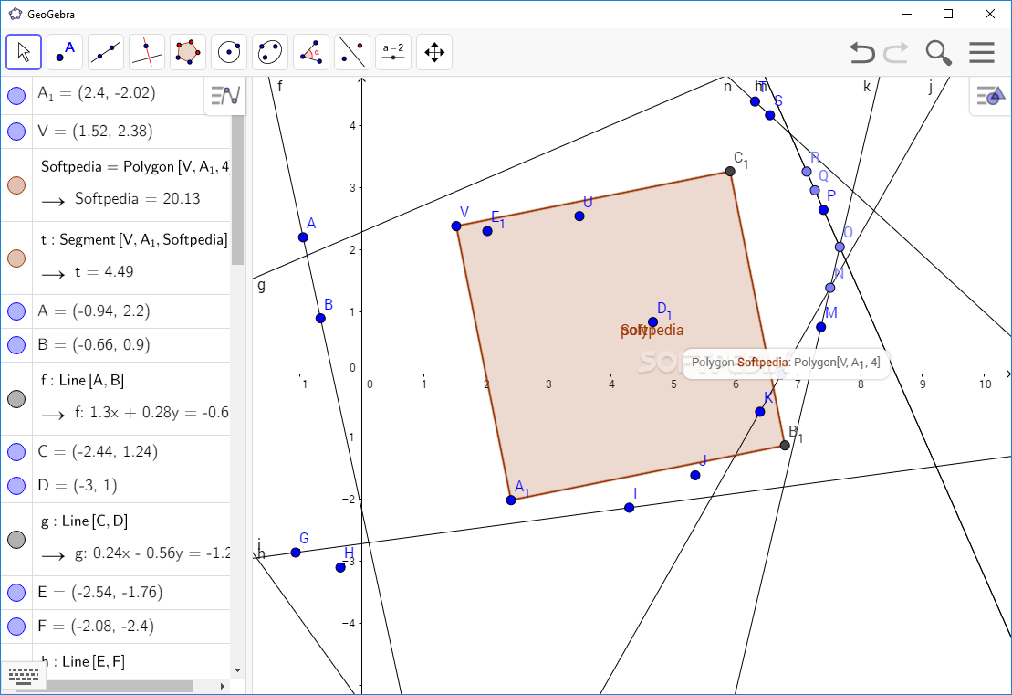
Task: Click point C₁ polygon vertex
Action: (730, 171)
